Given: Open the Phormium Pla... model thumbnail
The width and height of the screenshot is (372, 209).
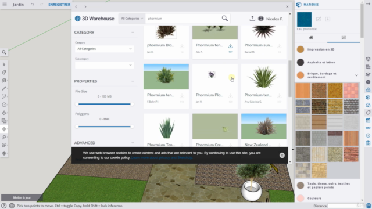Looking at the screenshot, I should click(x=215, y=77).
